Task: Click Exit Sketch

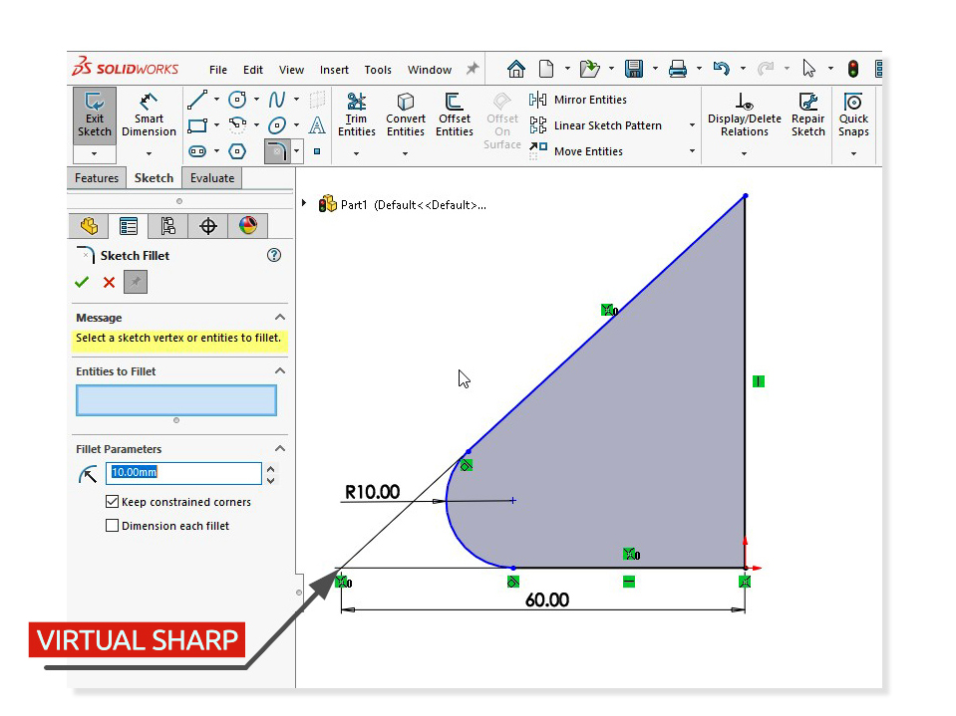Action: coord(94,113)
